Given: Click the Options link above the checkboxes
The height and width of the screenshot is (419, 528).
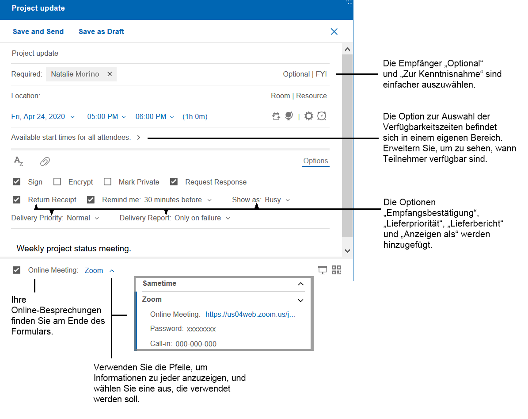Looking at the screenshot, I should click(x=315, y=161).
